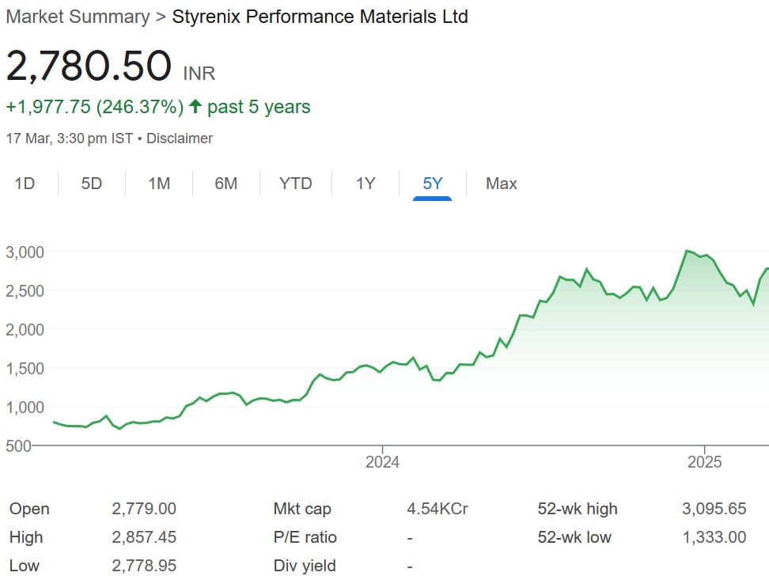
Task: Click the +1,977.75 (246.37%) gain text
Action: (x=95, y=107)
